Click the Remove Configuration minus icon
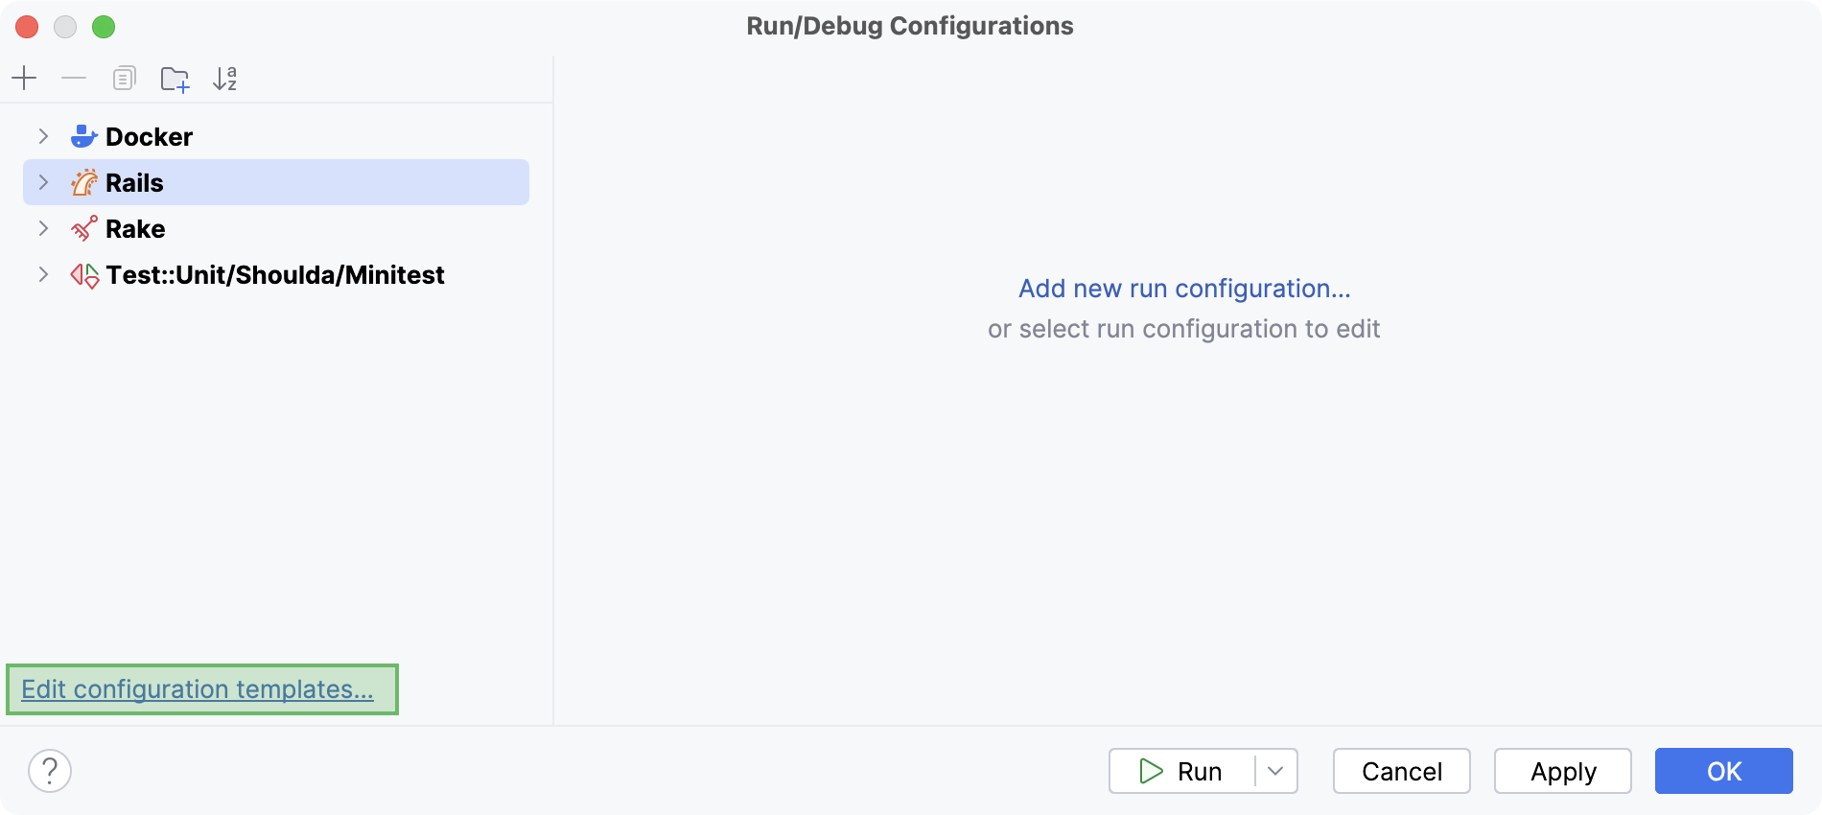Screen dimensions: 1822x815 tap(74, 78)
